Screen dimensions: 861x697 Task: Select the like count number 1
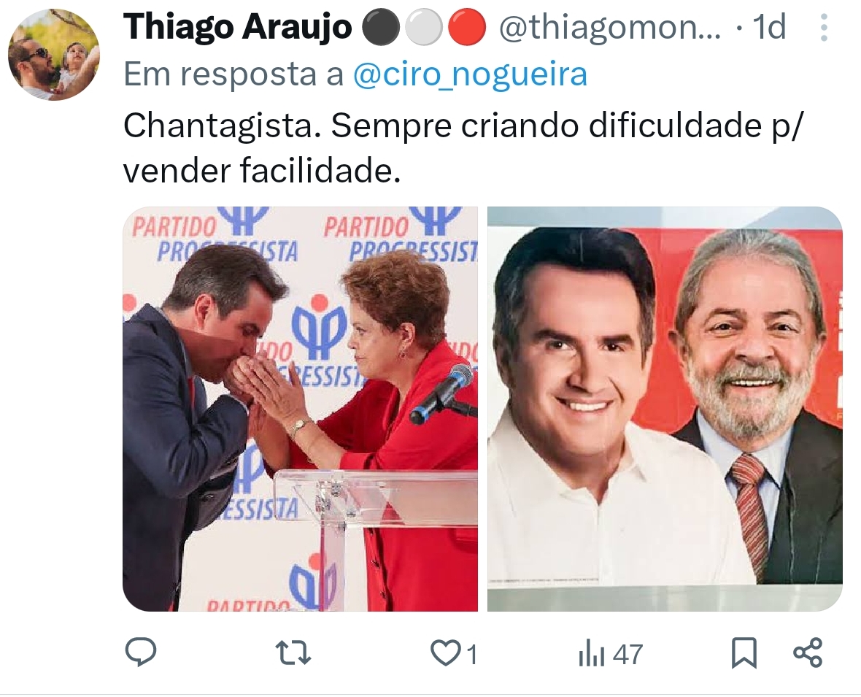pos(471,654)
